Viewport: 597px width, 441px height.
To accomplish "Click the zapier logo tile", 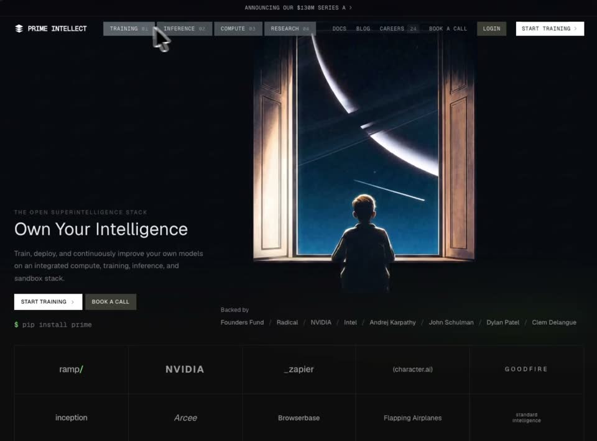I will [x=299, y=369].
